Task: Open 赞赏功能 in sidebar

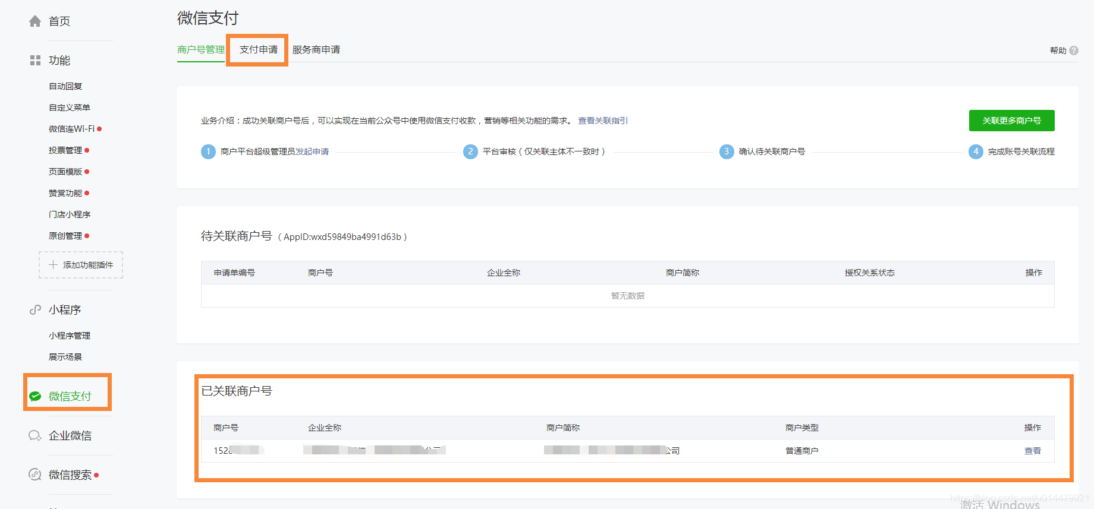Action: [x=65, y=193]
